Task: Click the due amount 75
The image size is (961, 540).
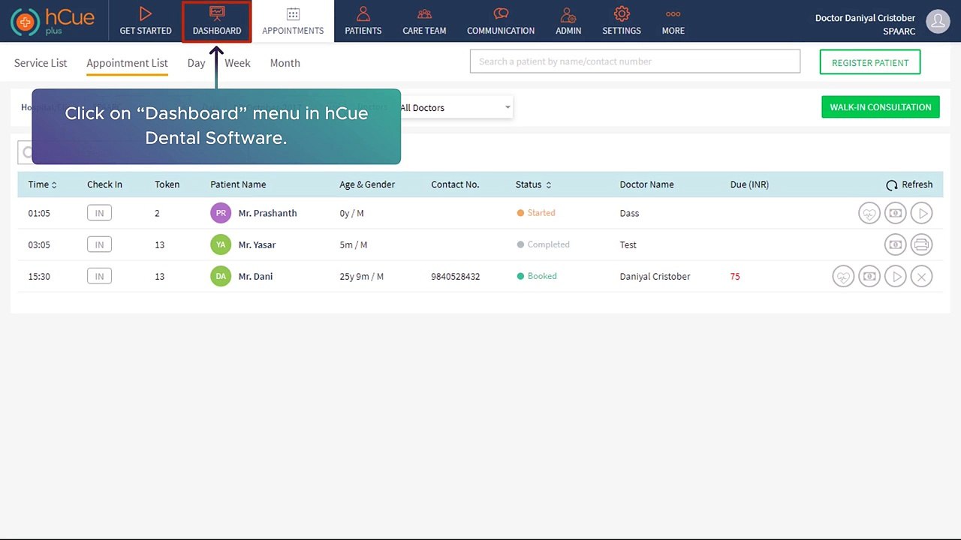Action: [x=735, y=276]
